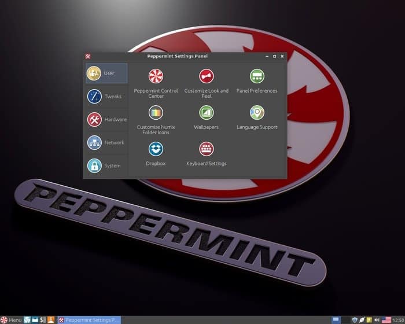Close the Peppermint Settings Panel window
The height and width of the screenshot is (324, 405).
click(282, 56)
